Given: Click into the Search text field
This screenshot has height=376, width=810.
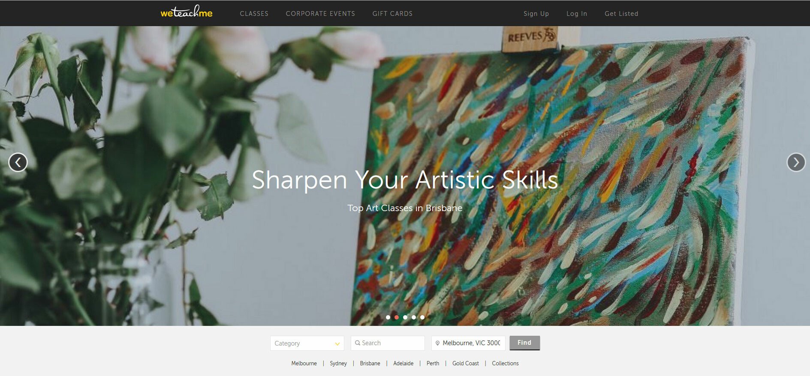Looking at the screenshot, I should coord(388,343).
